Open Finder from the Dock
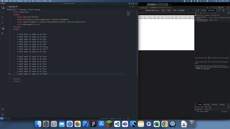Viewport: 230px width, 129px height. (x=38, y=124)
